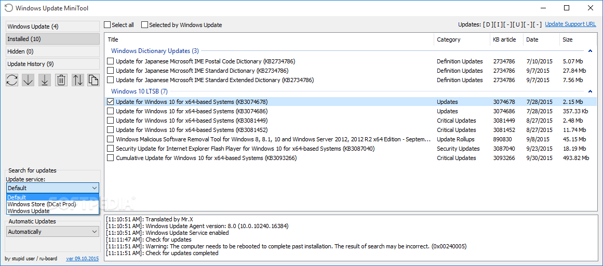Screen dimensions: 603x266
Task: Sort the list by the Size column header
Action: click(x=573, y=39)
